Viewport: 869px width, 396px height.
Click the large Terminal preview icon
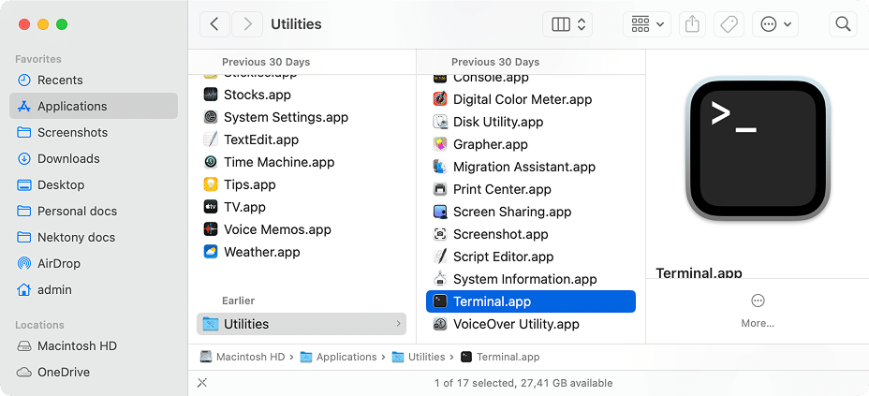tap(758, 150)
